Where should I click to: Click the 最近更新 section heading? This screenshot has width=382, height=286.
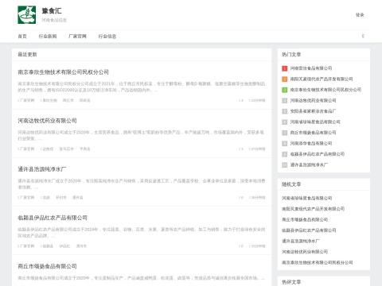coord(27,55)
